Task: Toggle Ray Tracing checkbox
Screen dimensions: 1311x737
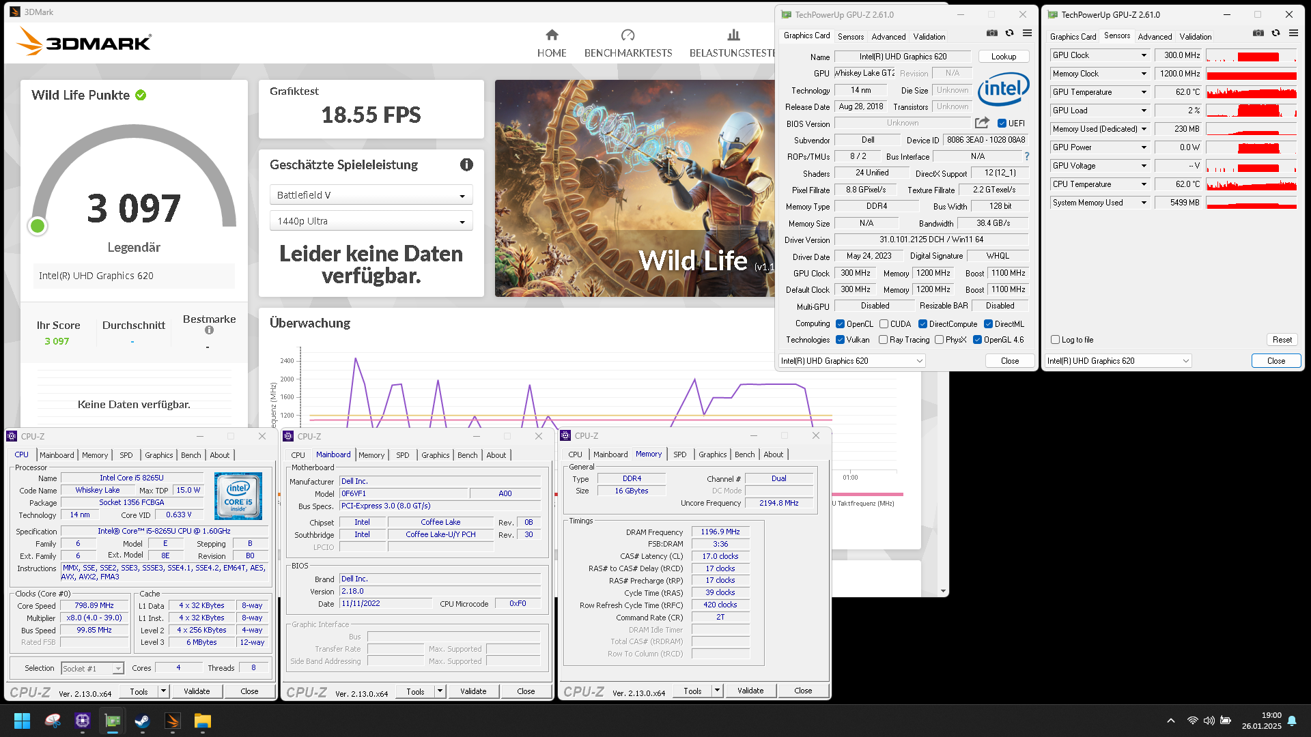Action: click(884, 340)
